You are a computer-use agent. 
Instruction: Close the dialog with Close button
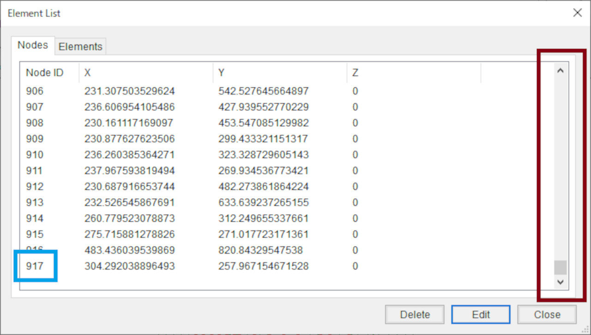tap(547, 315)
